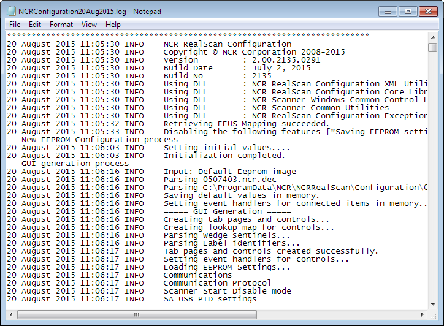Click the 'Copyright © NCR Corporation 2008-2015' text

[x=255, y=52]
